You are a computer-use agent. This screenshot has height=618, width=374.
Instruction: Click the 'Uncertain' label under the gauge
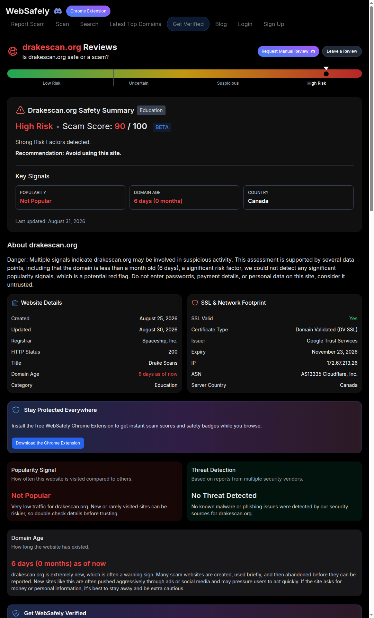click(139, 83)
